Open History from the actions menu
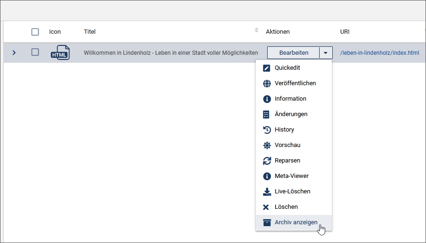 click(294, 130)
